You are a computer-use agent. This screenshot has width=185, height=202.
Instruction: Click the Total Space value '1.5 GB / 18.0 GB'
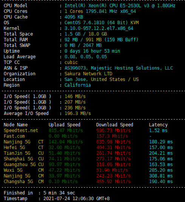(86, 34)
